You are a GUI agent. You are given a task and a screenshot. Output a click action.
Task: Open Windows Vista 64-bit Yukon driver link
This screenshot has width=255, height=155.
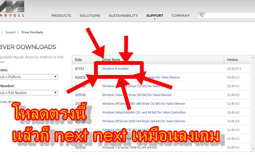[137, 95]
